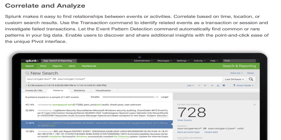Close the estimated events panel X
The width and height of the screenshot is (281, 140).
point(254,105)
